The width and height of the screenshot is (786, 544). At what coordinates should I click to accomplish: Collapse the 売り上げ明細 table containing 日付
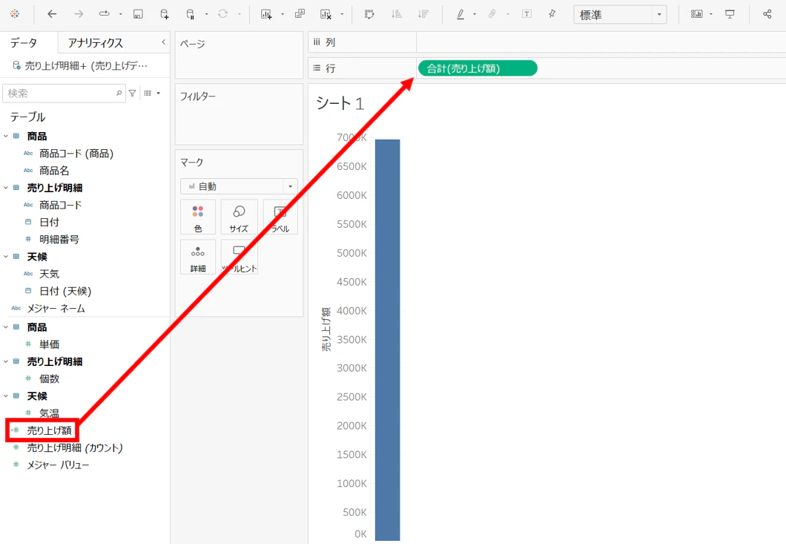click(x=5, y=188)
